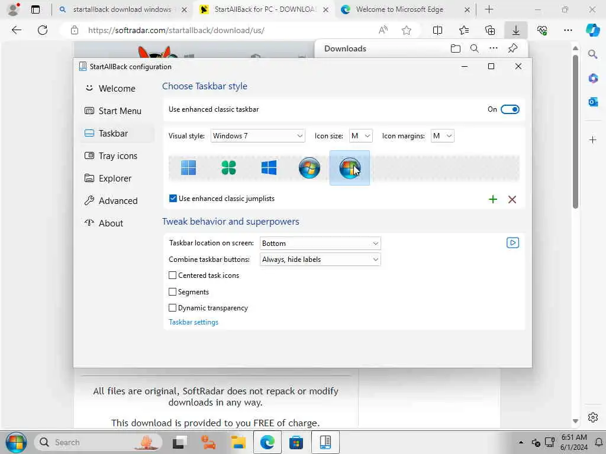Click the taskbar Search box
Screen dimensions: 606x454
[x=99, y=442]
